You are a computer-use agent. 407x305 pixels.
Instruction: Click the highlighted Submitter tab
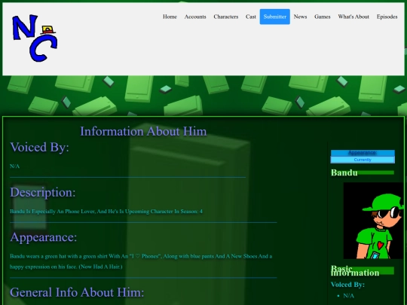tap(275, 17)
